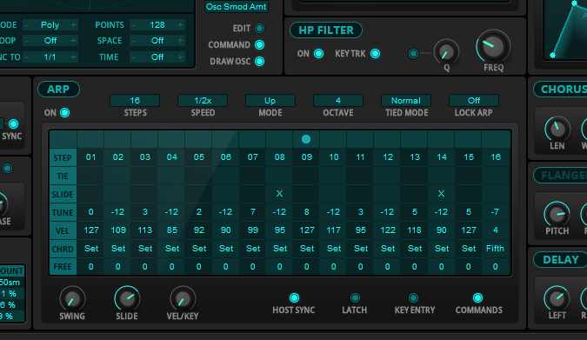
Task: Click the DELAY section label
Action: 561,259
